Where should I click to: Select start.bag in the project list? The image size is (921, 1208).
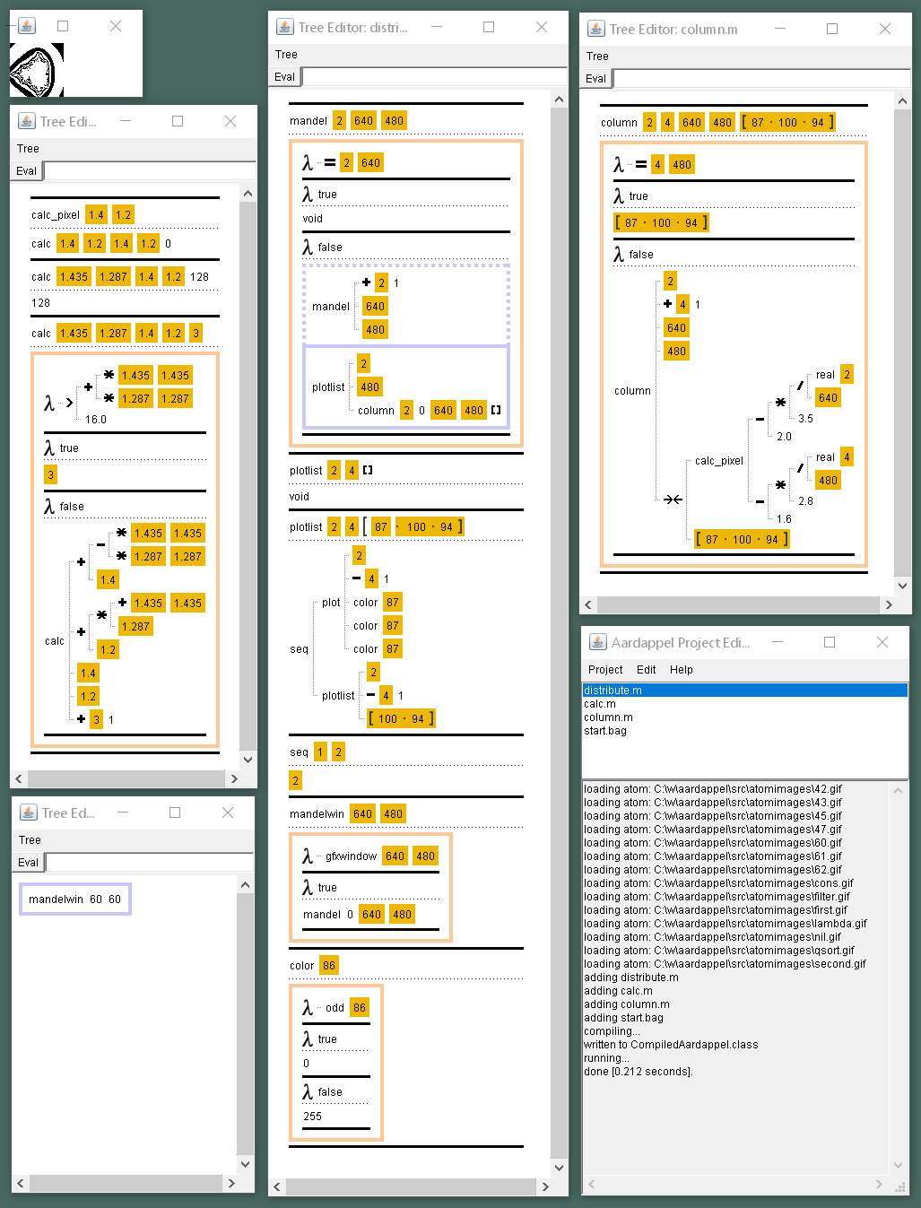click(605, 731)
